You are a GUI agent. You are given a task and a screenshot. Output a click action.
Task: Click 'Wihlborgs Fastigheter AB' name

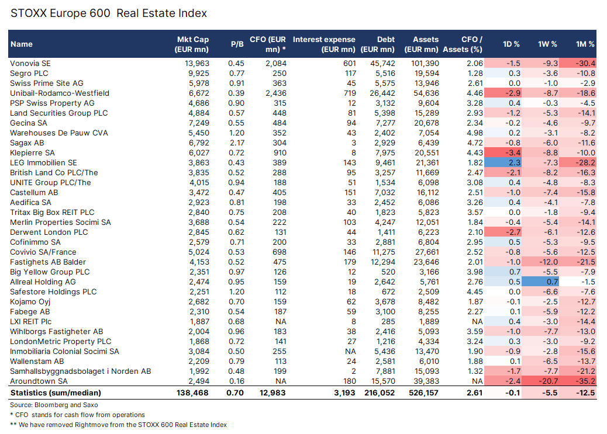(57, 332)
